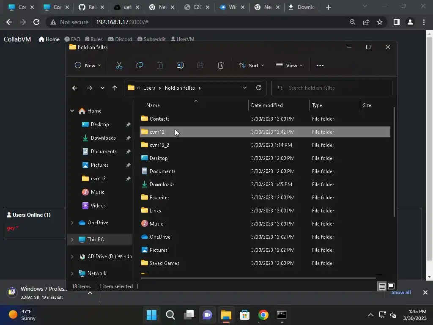Toggle the browser side panel icon
Screen dimensions: 433x325
pos(397,22)
